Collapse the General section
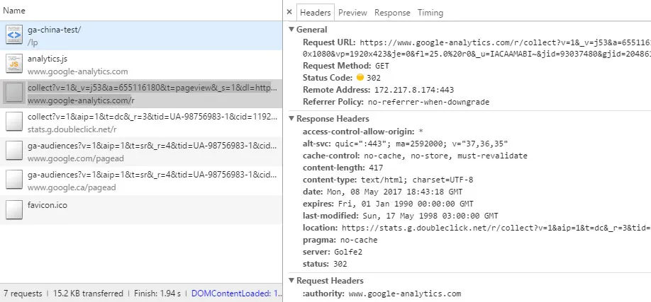This screenshot has width=651, height=302. pos(292,30)
